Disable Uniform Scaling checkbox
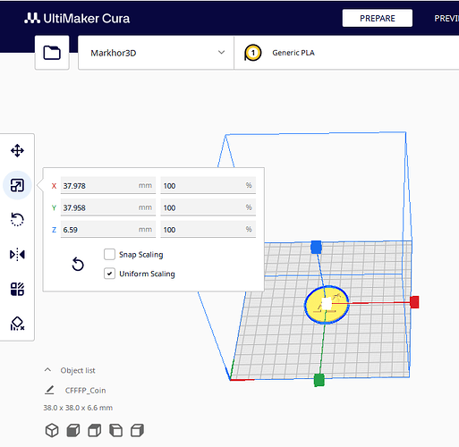 tap(109, 274)
